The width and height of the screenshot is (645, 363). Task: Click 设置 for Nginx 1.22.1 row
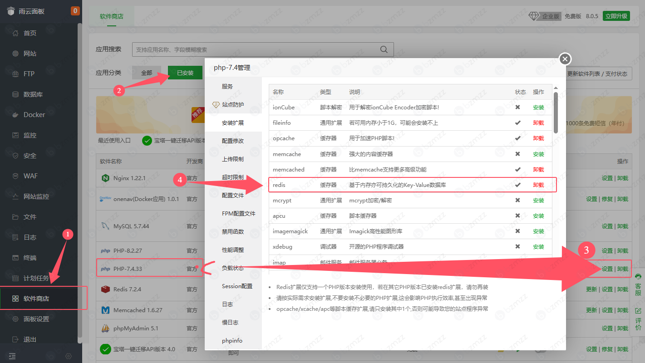(x=607, y=178)
